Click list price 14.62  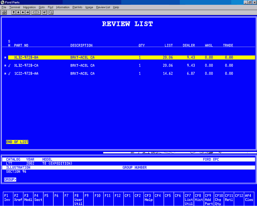click(x=168, y=74)
